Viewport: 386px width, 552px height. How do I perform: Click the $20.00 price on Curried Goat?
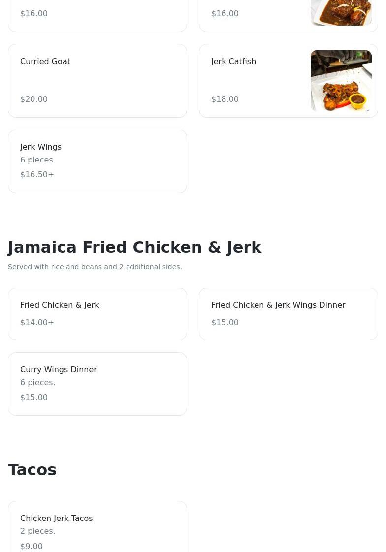[x=34, y=99]
